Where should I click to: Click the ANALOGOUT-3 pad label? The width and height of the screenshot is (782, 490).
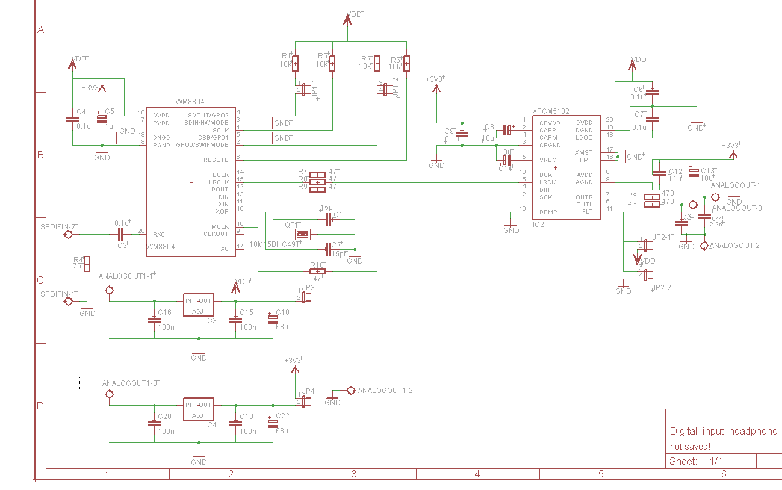pos(737,208)
